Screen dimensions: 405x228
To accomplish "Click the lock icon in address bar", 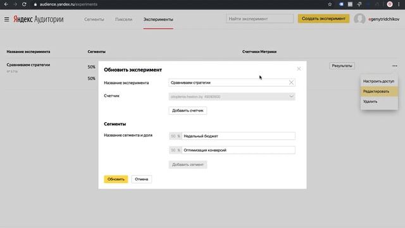I will [35, 4].
